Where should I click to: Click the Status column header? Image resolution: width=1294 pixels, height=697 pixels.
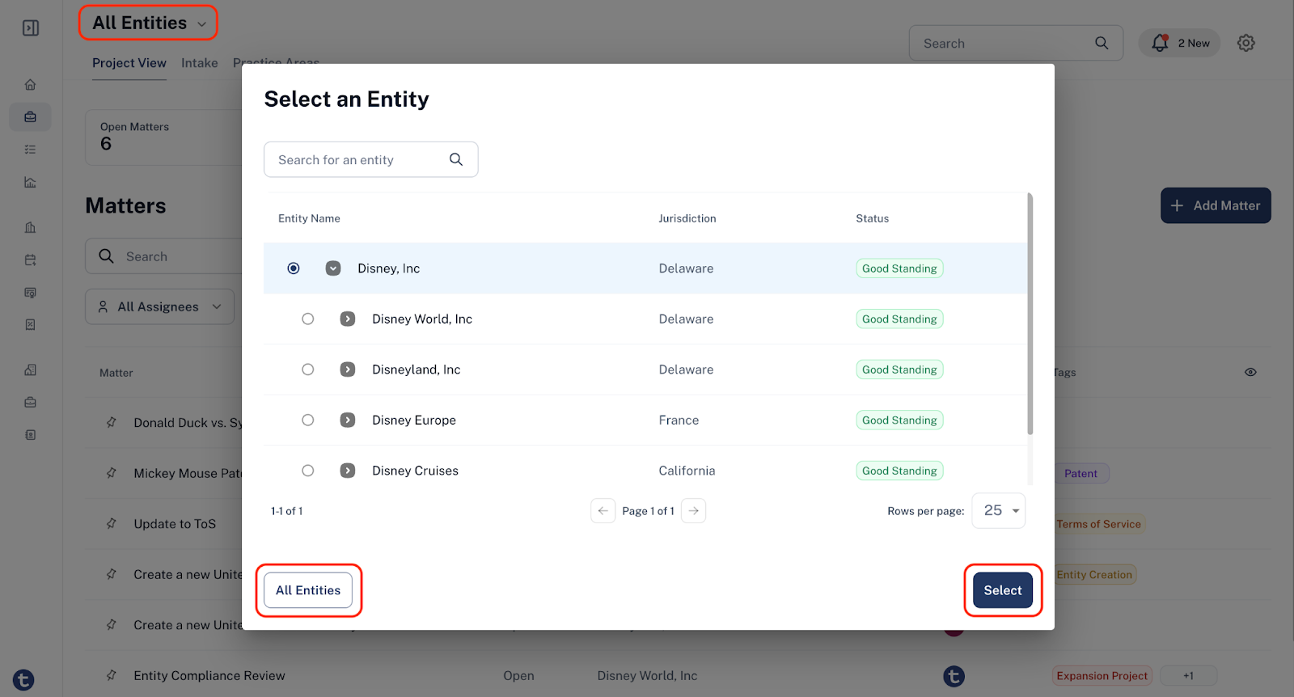coord(872,218)
